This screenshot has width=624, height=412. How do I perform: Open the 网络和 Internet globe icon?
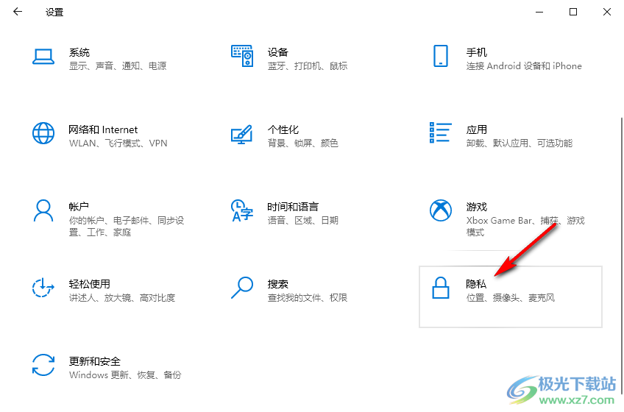(43, 133)
